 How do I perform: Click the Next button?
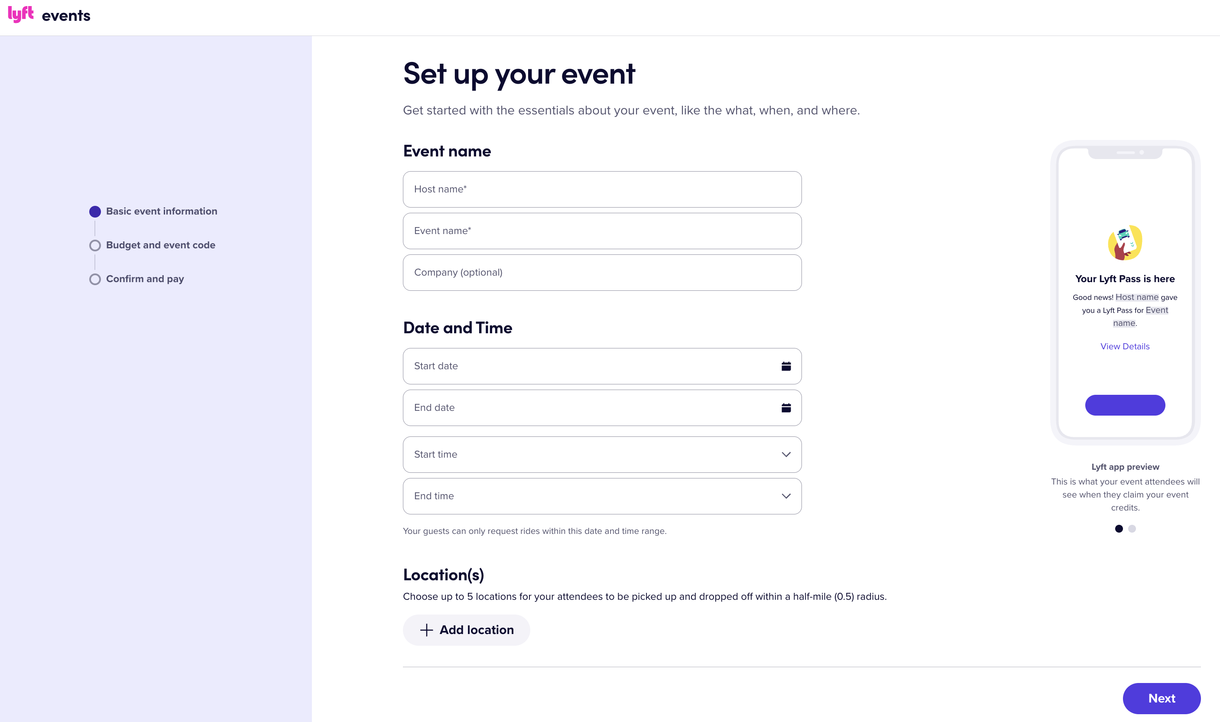tap(1162, 698)
